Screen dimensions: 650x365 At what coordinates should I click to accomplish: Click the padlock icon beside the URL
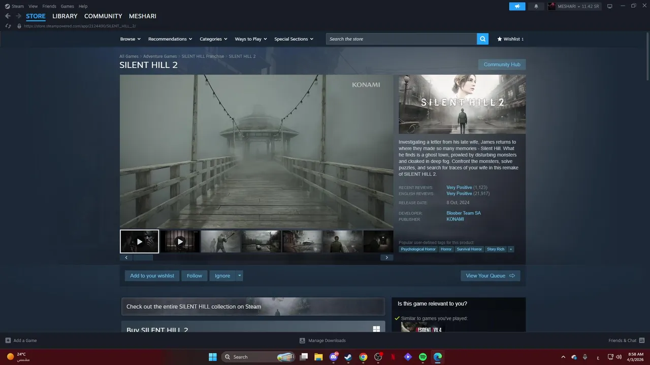(19, 26)
